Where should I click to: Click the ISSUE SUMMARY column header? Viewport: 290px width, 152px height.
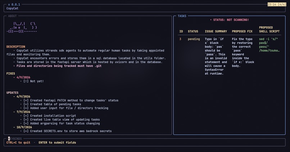(216, 31)
